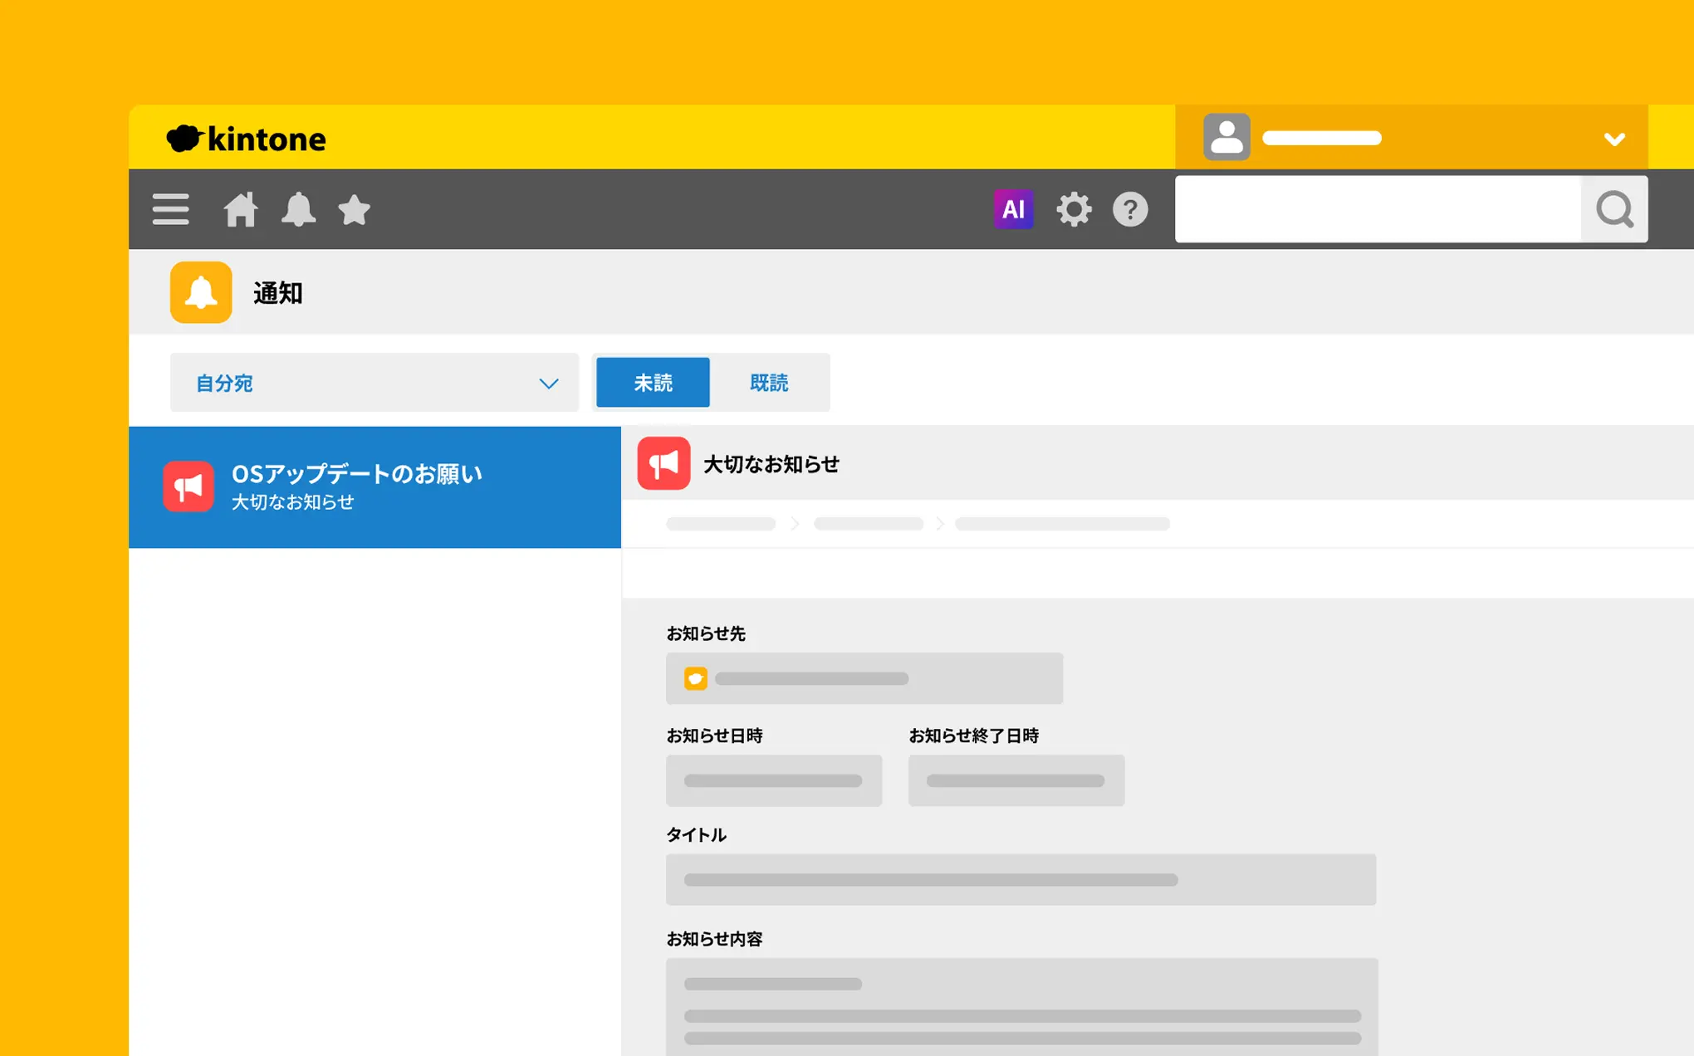The width and height of the screenshot is (1694, 1056).
Task: Open favorites via the star icon
Action: tap(354, 209)
